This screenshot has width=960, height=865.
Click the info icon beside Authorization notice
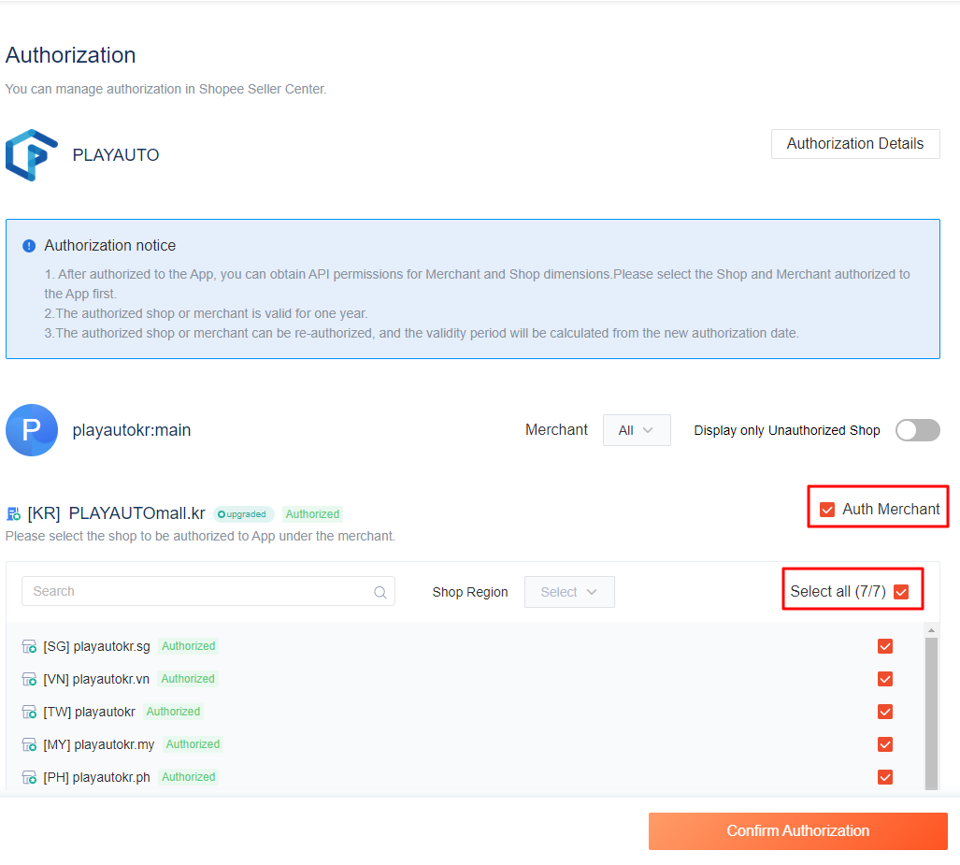tap(29, 246)
